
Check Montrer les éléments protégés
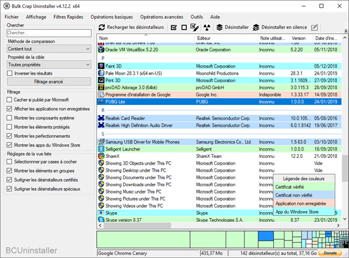(10, 127)
